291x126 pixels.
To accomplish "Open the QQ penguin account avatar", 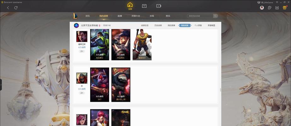I will [262, 8].
